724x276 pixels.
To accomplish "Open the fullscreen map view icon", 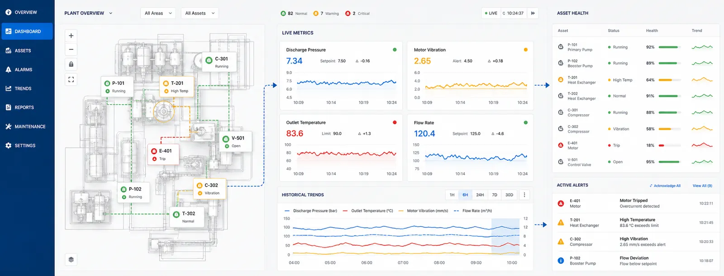I will click(x=71, y=80).
